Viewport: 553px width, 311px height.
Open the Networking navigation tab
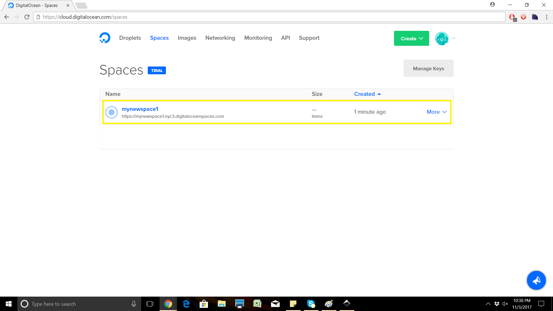click(x=220, y=38)
